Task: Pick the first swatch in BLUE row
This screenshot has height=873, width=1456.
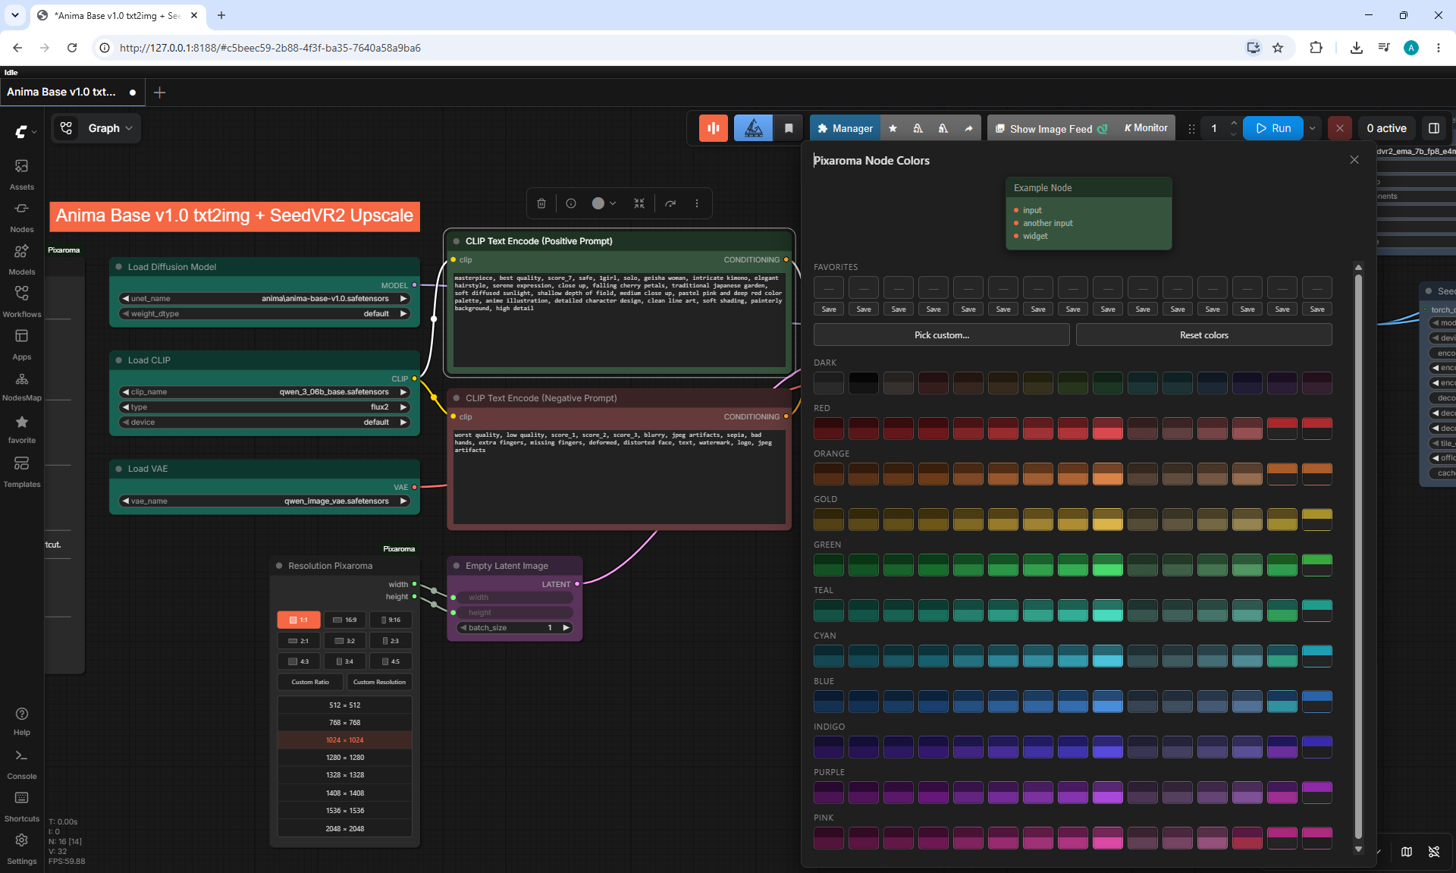Action: 829,702
